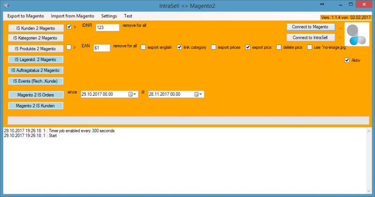This screenshot has height=197, width=375.
Task: Click IS Kunden 2 Magento button
Action: (36, 28)
